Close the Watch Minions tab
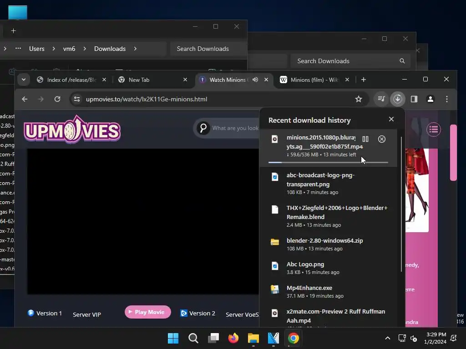This screenshot has height=349, width=466. 266,80
